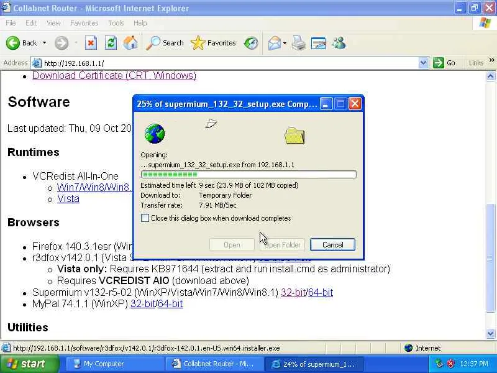Open the Win7/Win8 VCRedist link
The height and width of the screenshot is (373, 497).
tap(94, 187)
